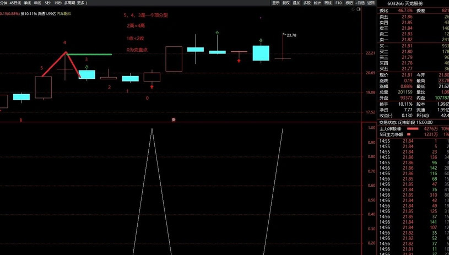This screenshot has height=255, width=449.
Task: Open the 多周期 multi-period selector
Action: (69, 3)
